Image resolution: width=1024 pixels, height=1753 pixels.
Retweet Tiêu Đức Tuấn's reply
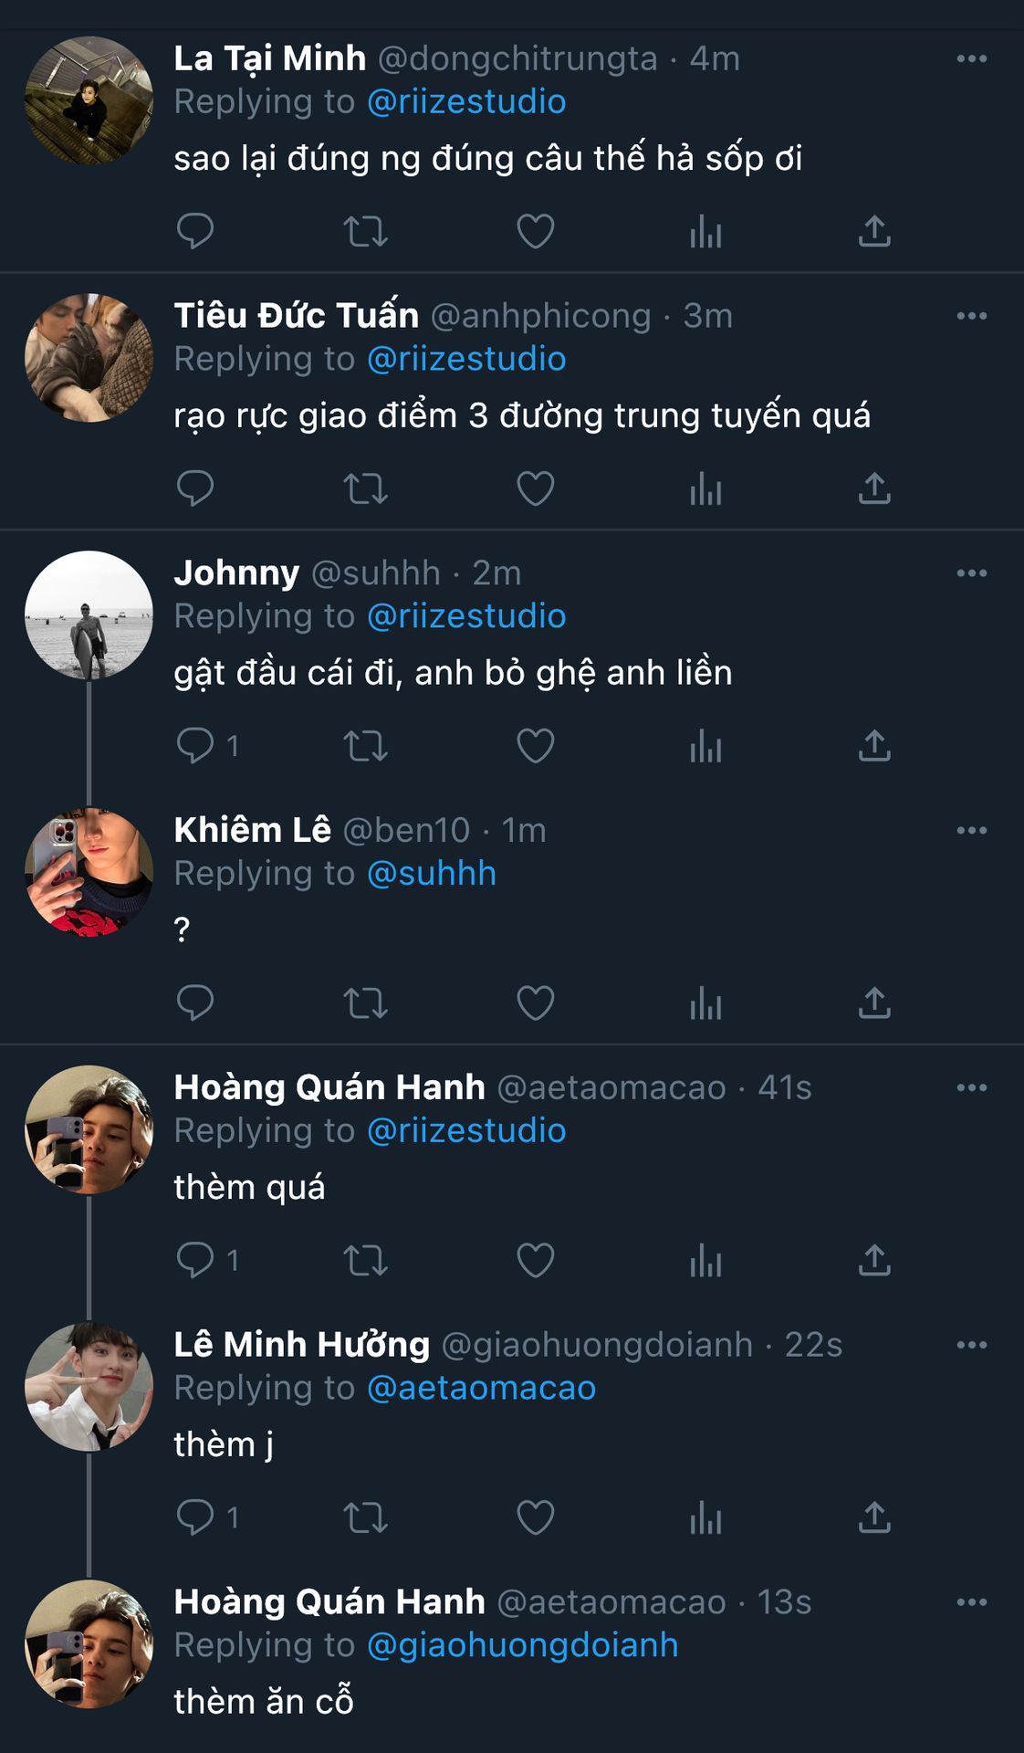click(x=365, y=488)
